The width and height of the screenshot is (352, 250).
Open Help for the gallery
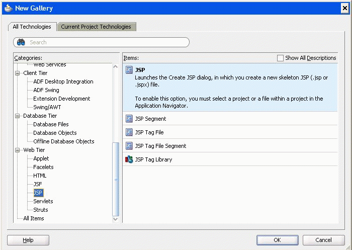(28, 240)
